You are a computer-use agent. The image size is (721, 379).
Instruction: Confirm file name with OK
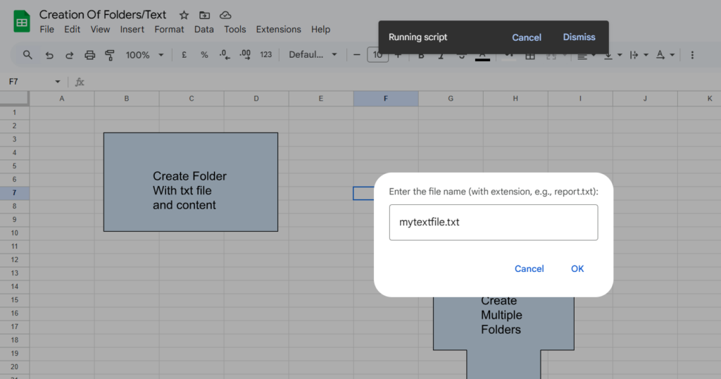point(577,269)
